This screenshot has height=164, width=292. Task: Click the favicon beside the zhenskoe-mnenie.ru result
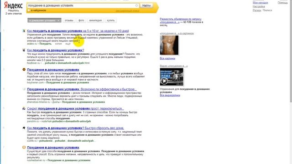pos(24,89)
